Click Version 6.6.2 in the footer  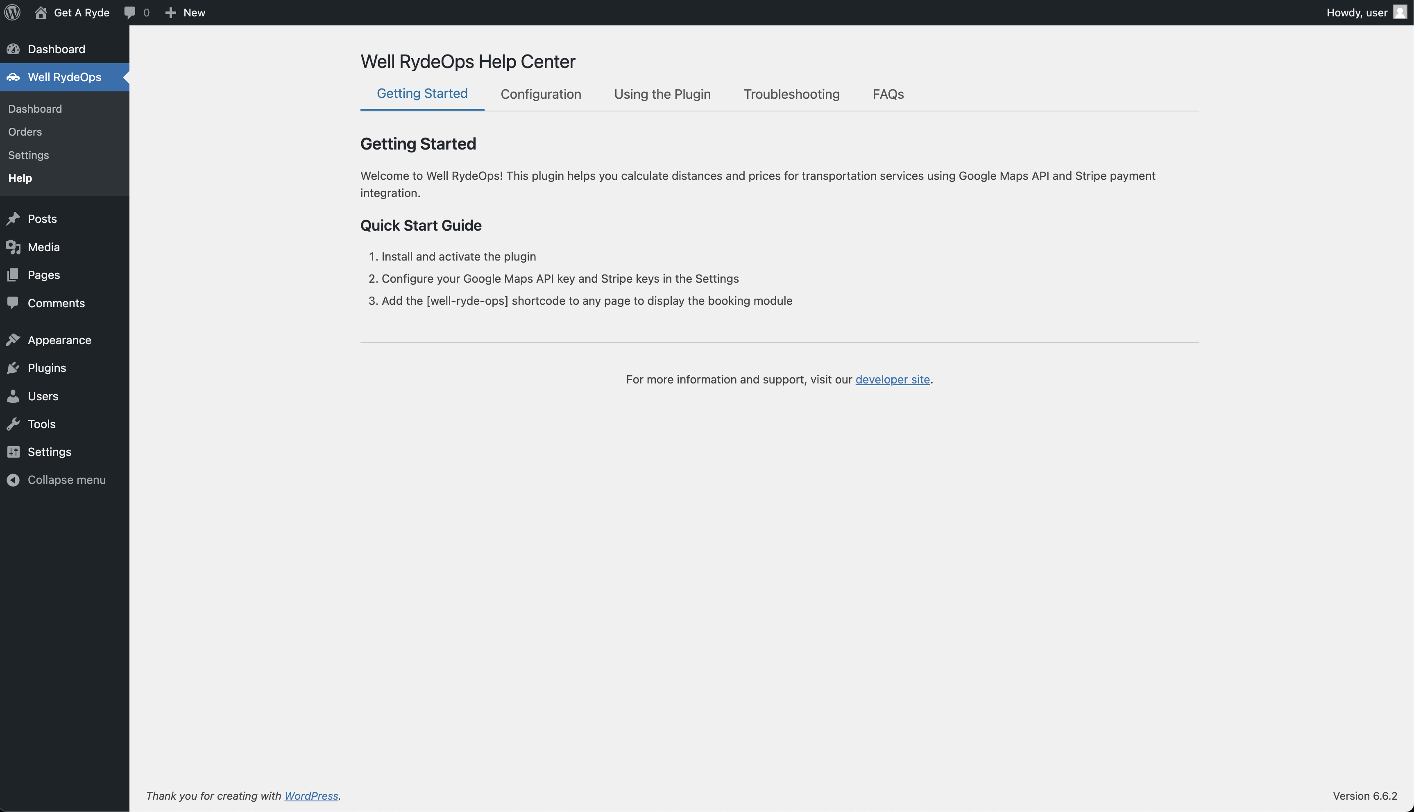(x=1365, y=796)
